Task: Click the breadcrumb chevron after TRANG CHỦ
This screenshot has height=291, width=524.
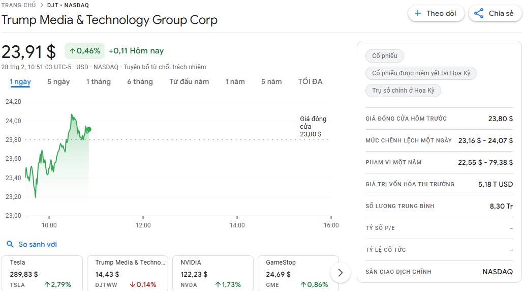Action: pos(42,5)
